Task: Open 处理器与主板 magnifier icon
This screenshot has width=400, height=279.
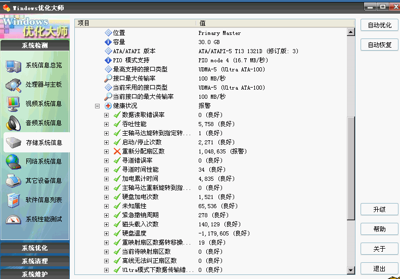Action: (x=13, y=85)
